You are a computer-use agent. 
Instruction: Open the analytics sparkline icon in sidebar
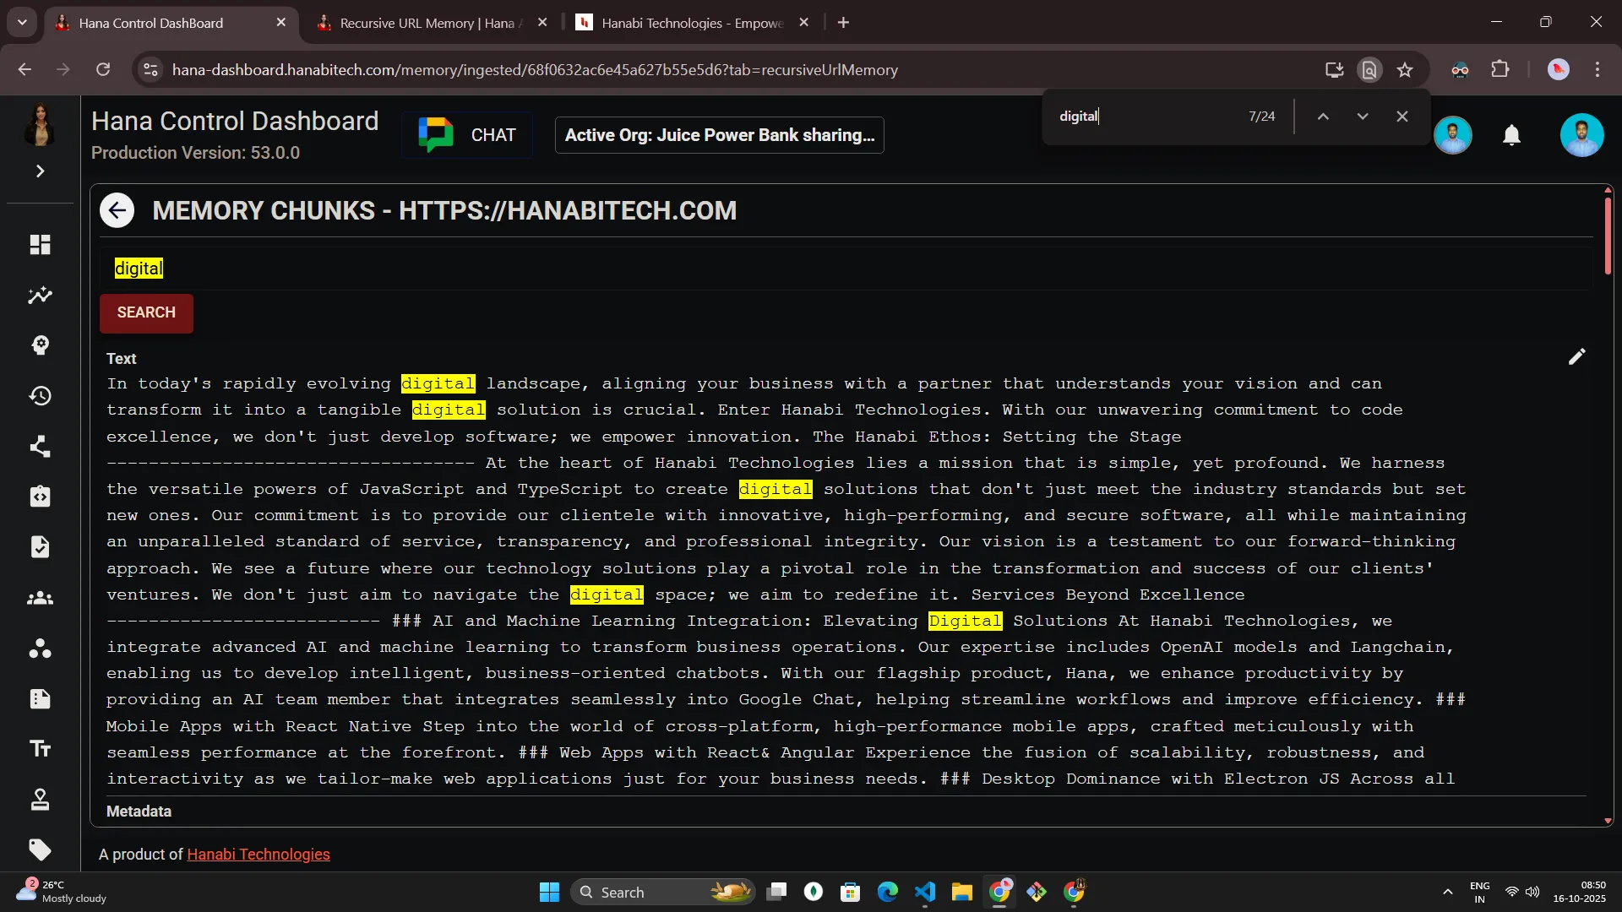(x=40, y=296)
